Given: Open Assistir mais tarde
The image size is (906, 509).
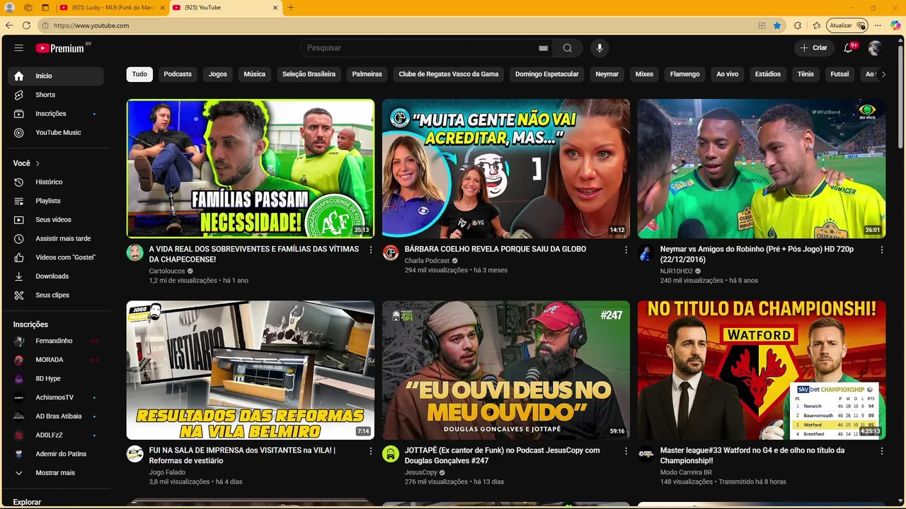Looking at the screenshot, I should pyautogui.click(x=56, y=238).
